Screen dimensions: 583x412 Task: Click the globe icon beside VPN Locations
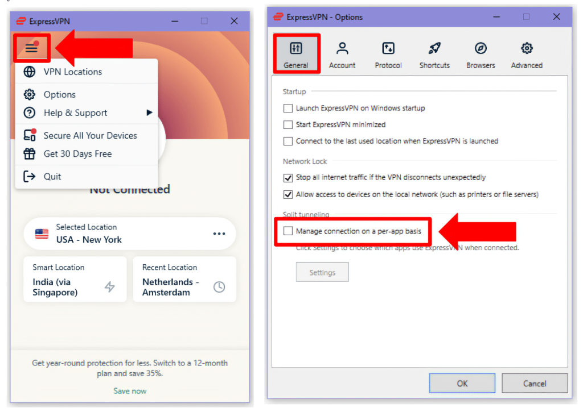30,72
